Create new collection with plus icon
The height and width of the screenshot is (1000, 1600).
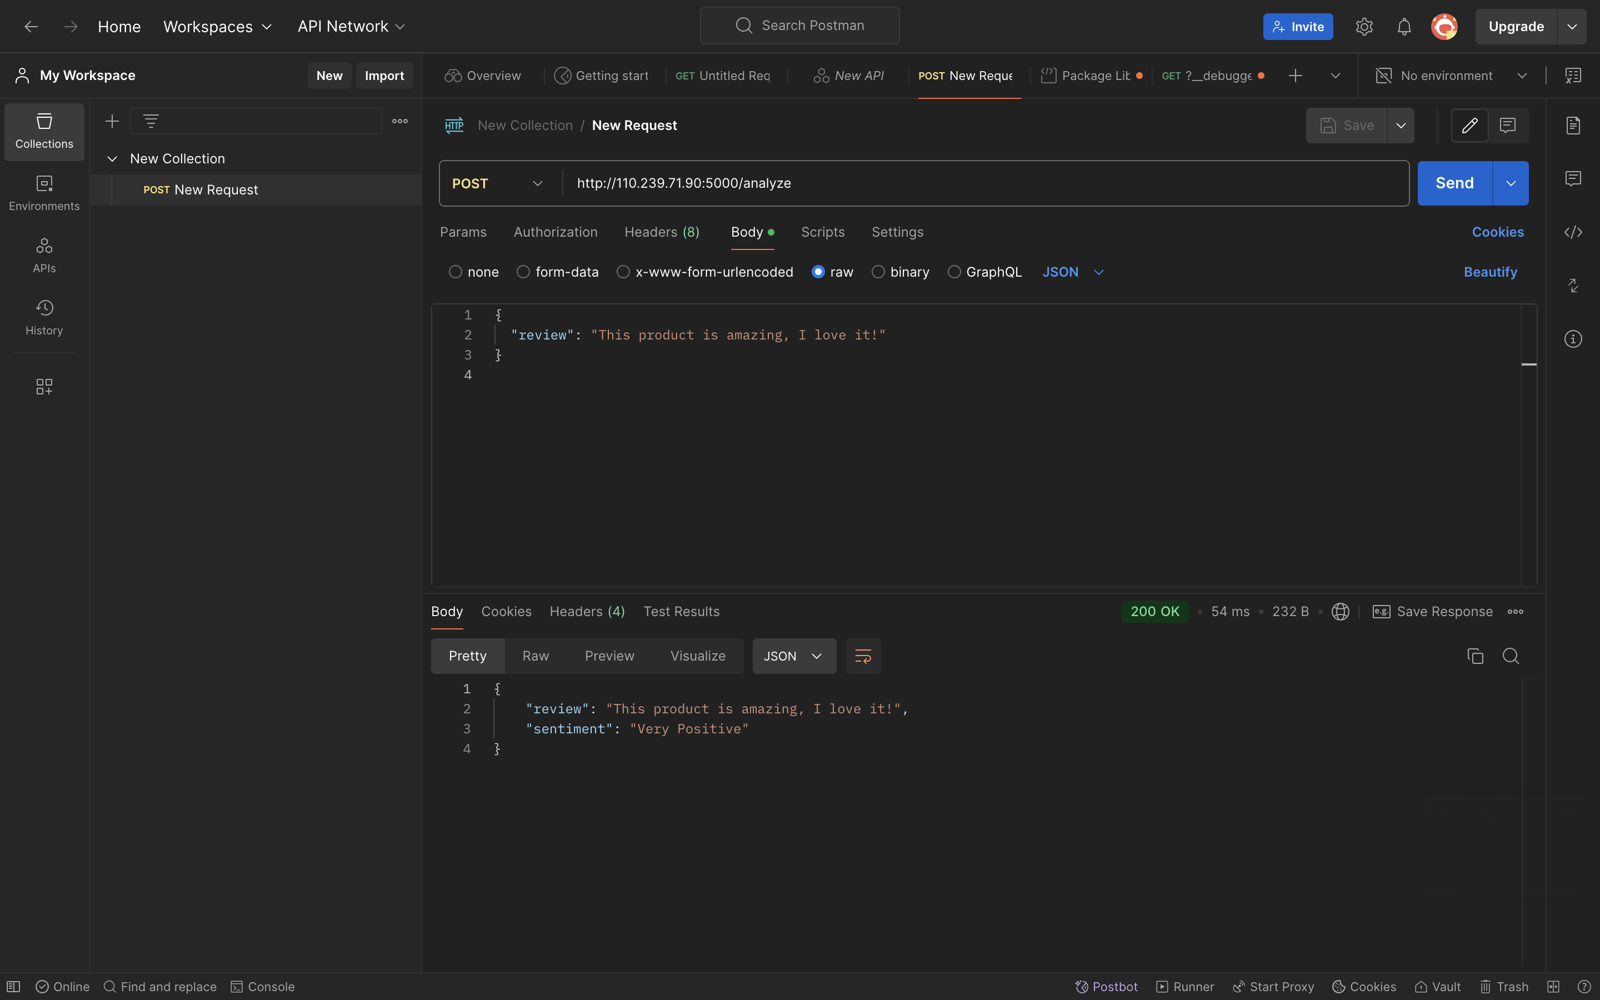pos(112,121)
